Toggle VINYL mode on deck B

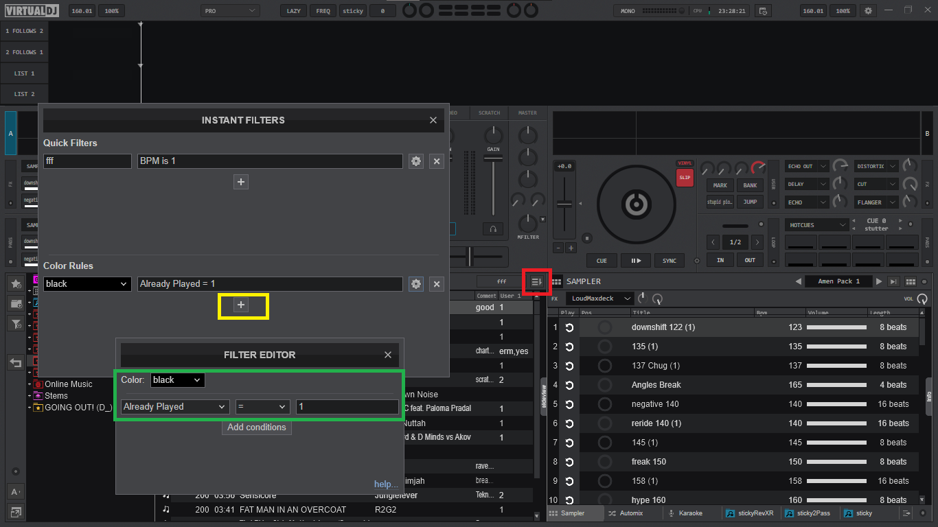point(685,163)
